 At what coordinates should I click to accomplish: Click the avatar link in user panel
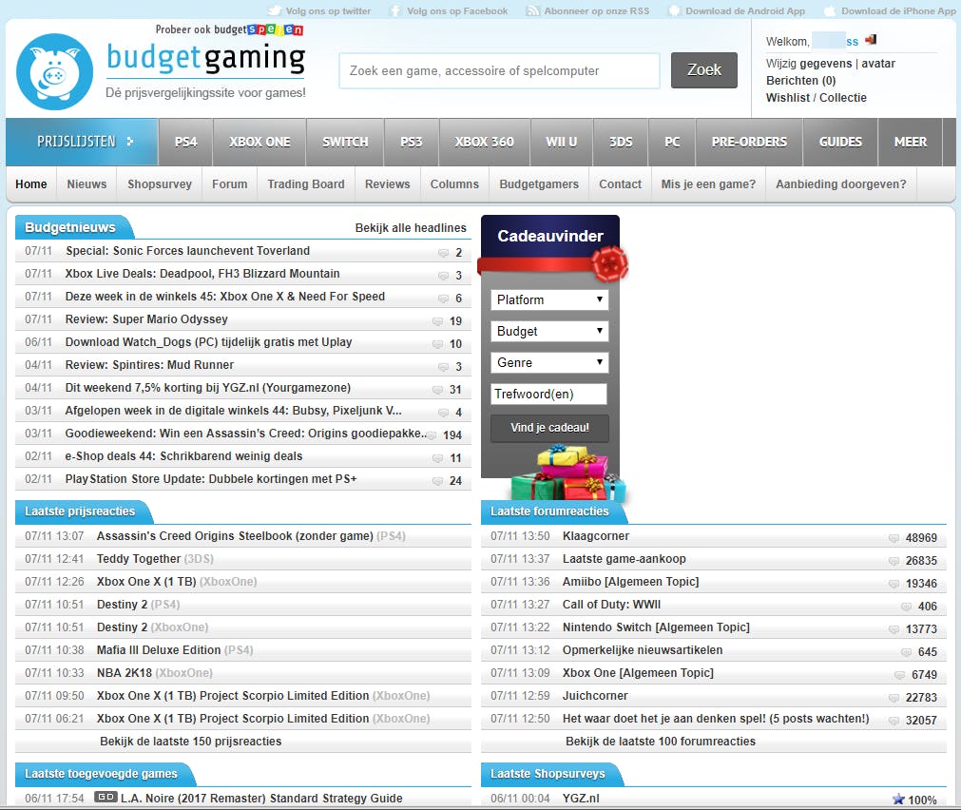[x=878, y=63]
